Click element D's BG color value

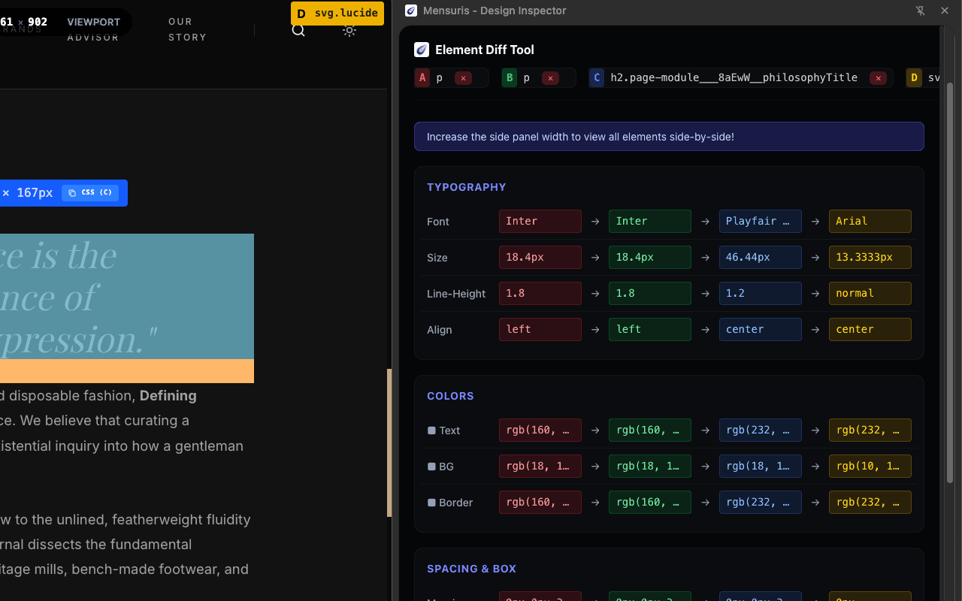pos(870,466)
